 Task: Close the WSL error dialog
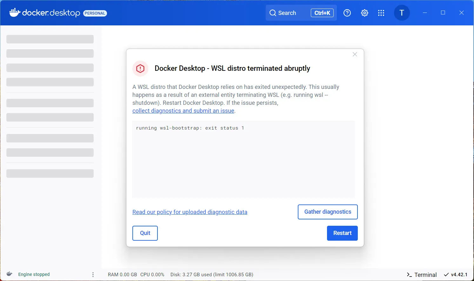355,55
